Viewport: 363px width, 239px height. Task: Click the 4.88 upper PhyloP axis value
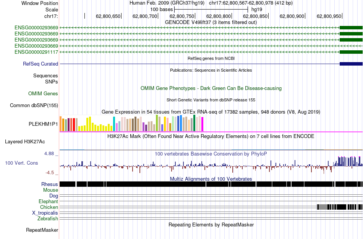pos(49,154)
